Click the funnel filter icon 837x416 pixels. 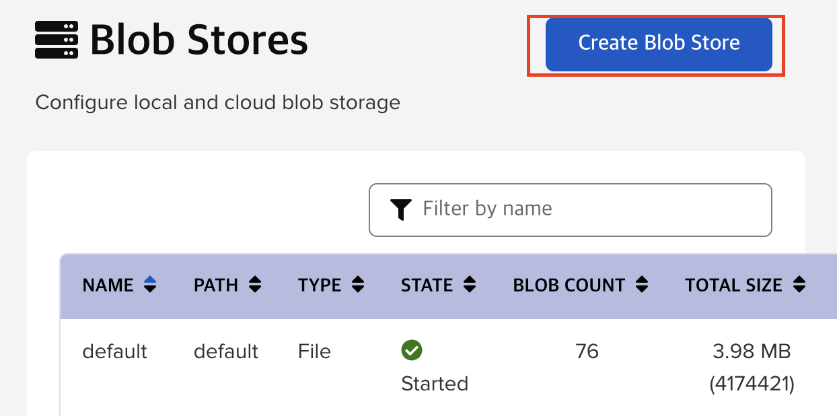tap(401, 210)
